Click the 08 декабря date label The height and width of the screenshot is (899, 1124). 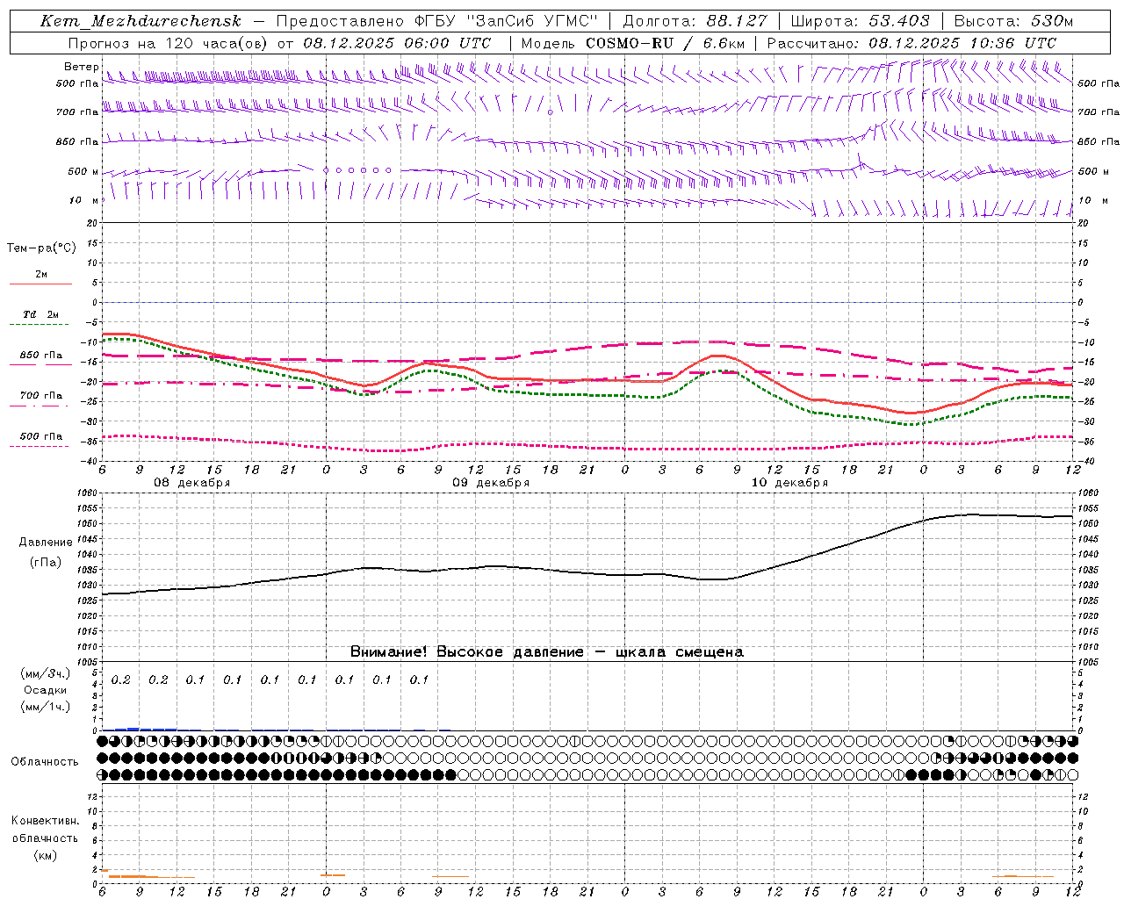pyautogui.click(x=192, y=483)
